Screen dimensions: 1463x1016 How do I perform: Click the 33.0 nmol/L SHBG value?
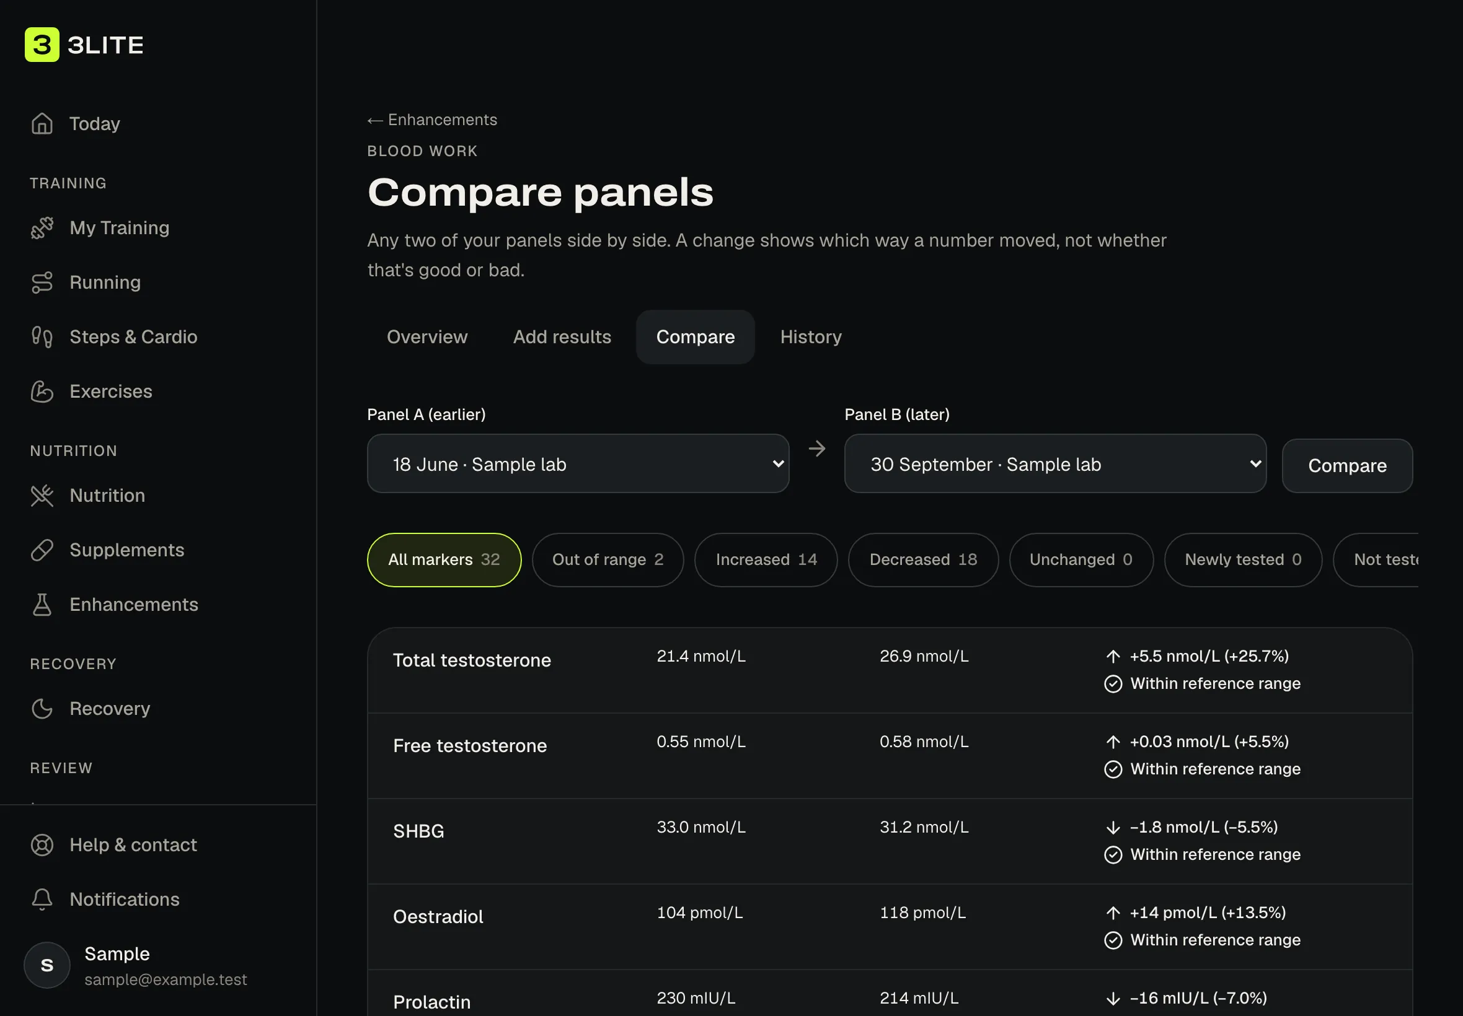coord(701,828)
